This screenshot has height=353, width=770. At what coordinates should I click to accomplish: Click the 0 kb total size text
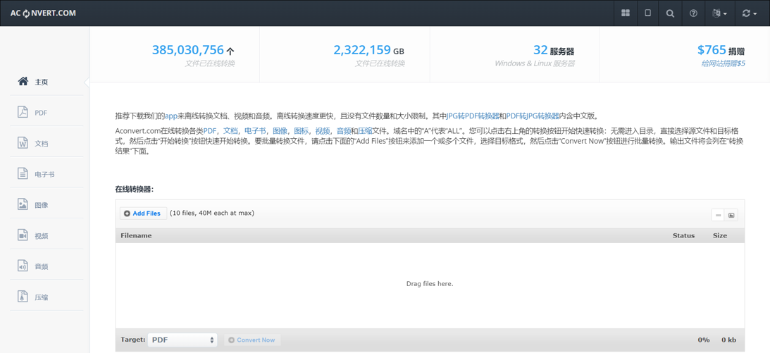click(x=728, y=340)
